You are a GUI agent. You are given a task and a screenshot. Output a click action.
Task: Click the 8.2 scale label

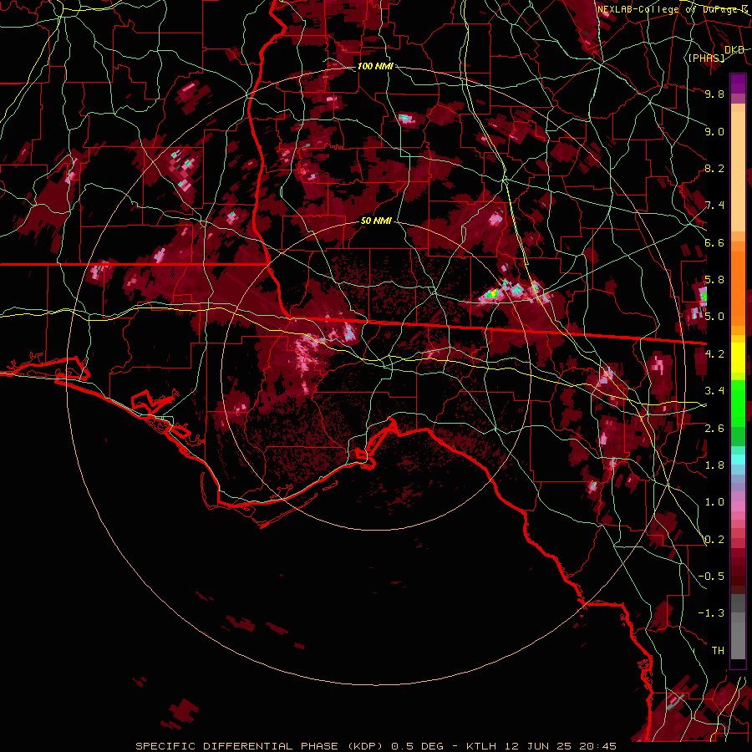(714, 168)
